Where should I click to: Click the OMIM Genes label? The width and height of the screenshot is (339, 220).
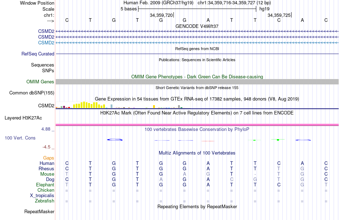[x=40, y=82]
